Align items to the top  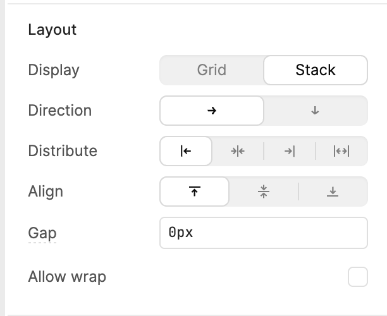(x=194, y=191)
